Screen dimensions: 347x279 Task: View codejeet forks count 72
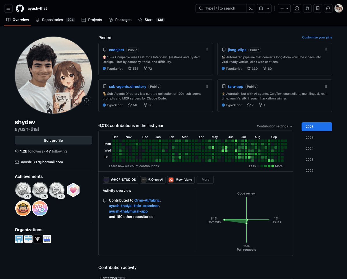point(148,69)
